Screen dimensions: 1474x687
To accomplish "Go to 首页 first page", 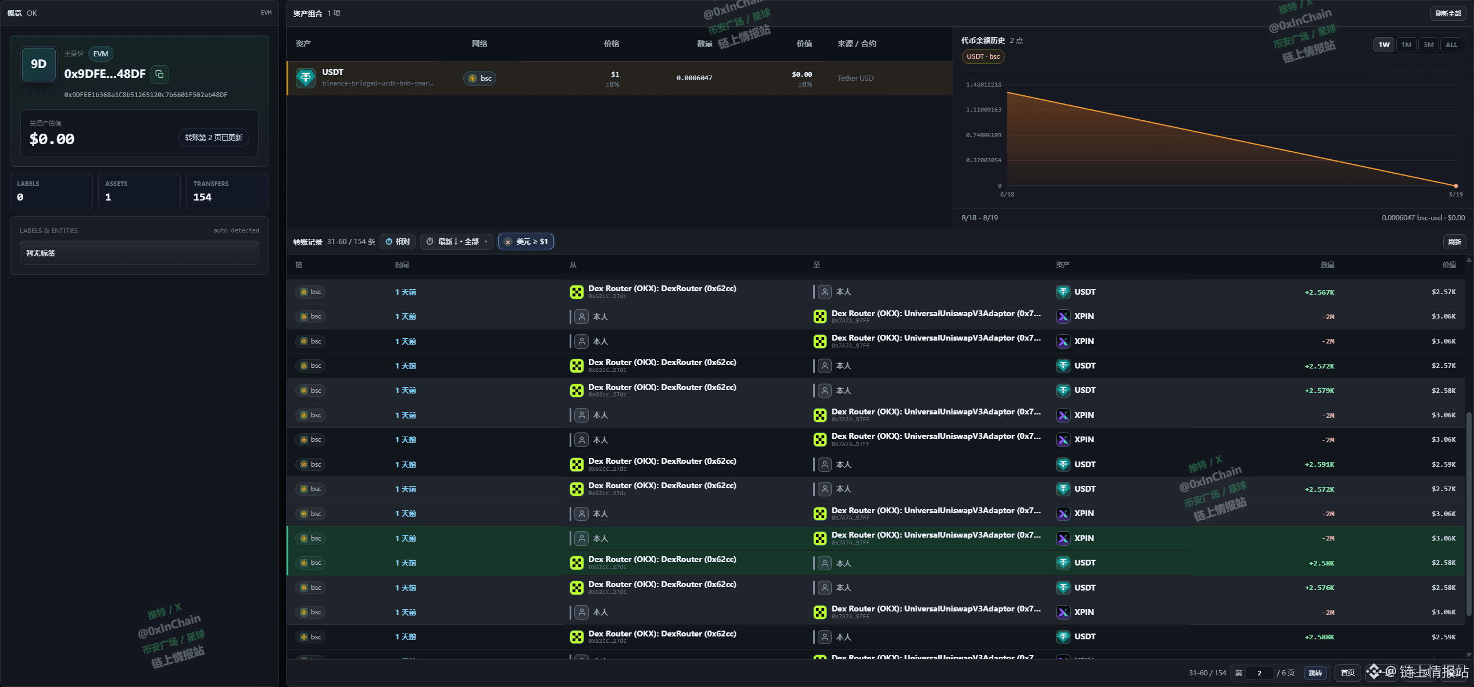I will tap(1347, 673).
